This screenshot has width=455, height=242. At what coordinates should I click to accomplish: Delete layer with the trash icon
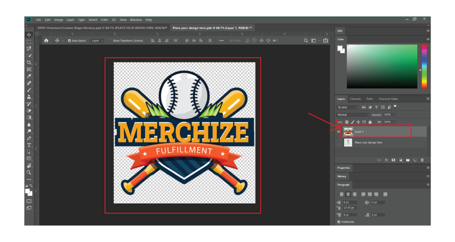[x=422, y=160]
